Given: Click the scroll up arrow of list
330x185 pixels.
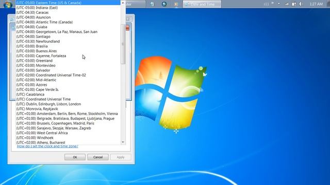Looking at the screenshot, I should pyautogui.click(x=123, y=3).
